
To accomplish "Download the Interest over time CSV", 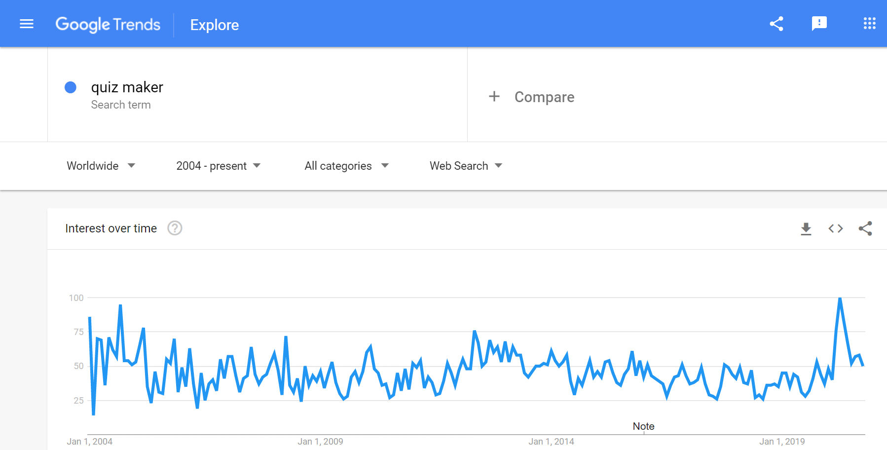I will [x=806, y=228].
